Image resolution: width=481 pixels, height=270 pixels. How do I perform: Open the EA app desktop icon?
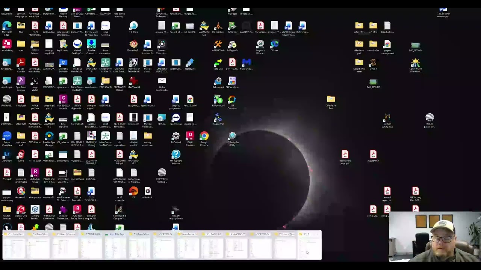tap(133, 192)
